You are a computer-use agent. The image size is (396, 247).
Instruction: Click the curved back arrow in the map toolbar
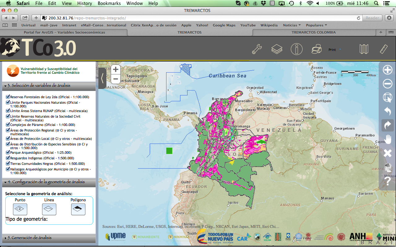[x=387, y=111]
